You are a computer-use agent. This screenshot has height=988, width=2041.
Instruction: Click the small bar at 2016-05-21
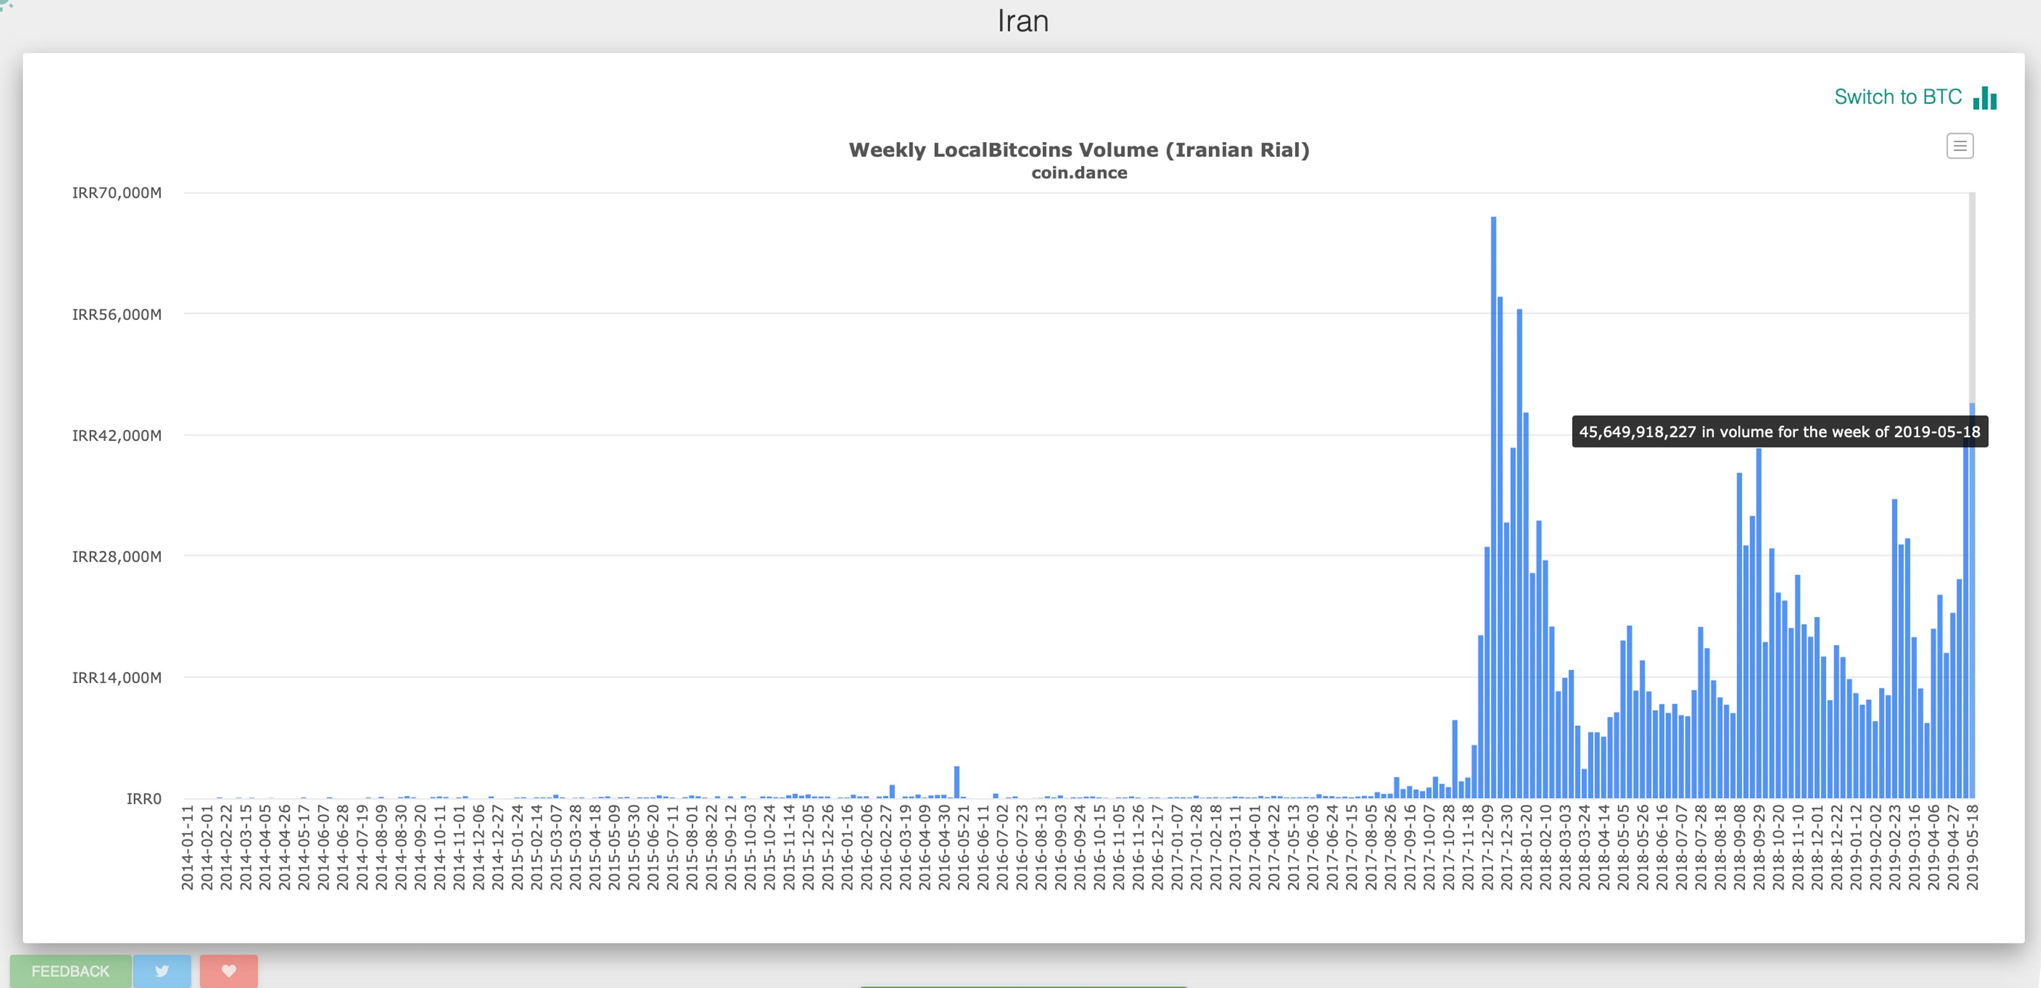(957, 782)
